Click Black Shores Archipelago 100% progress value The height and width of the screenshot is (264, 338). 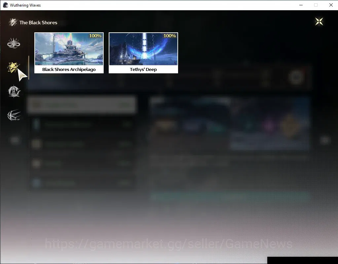(95, 36)
